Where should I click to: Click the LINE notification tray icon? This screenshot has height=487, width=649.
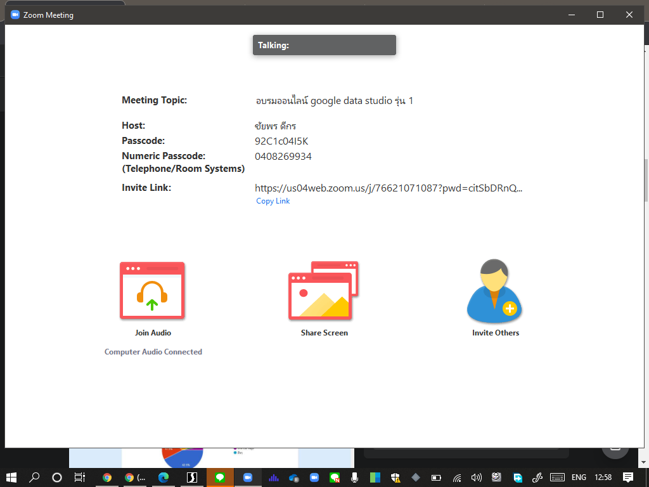click(x=335, y=477)
